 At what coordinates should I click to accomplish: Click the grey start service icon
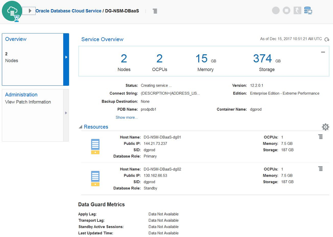(276, 11)
